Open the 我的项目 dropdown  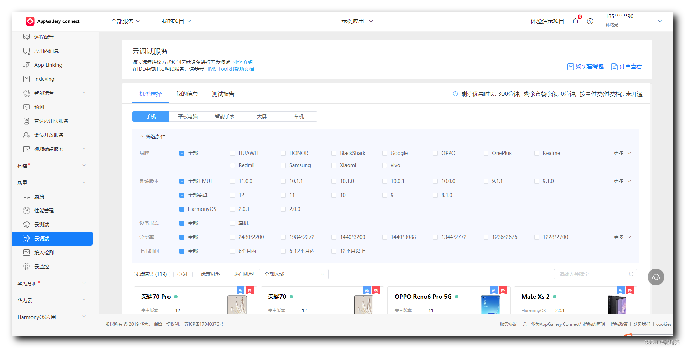[176, 21]
